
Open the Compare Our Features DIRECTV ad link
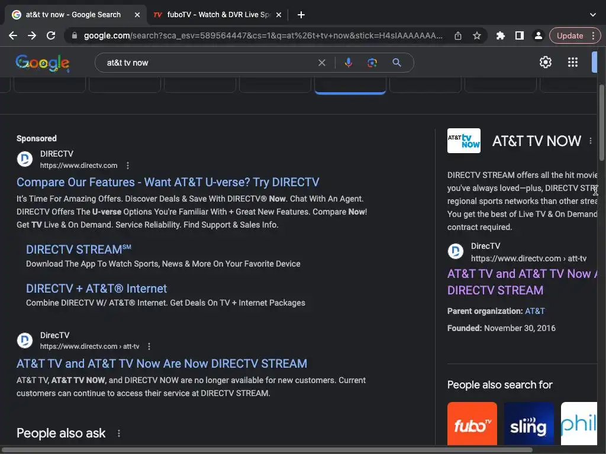tap(167, 182)
